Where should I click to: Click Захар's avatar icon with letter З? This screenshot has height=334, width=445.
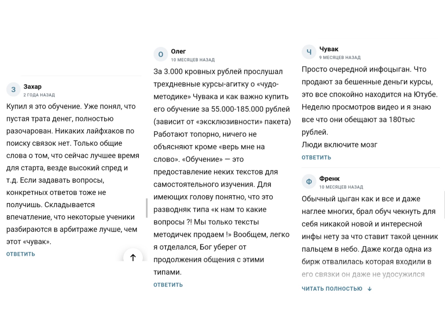(13, 90)
